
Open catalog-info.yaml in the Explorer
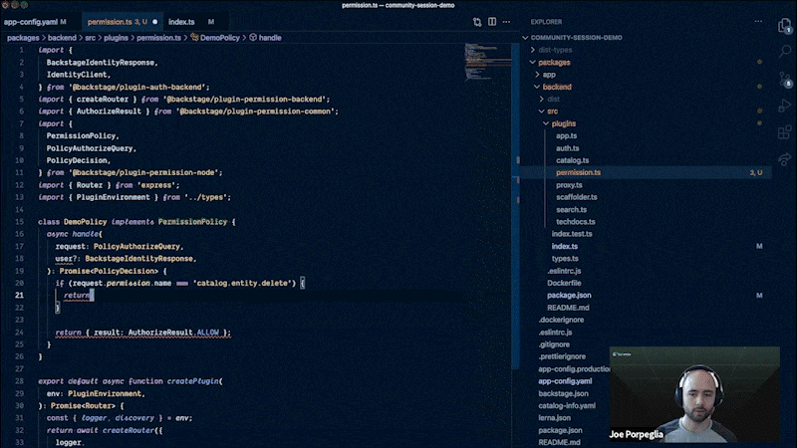[567, 406]
